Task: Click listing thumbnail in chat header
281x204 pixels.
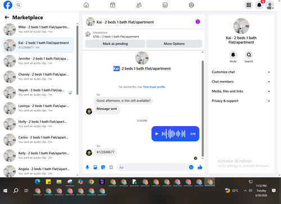Action: click(90, 22)
